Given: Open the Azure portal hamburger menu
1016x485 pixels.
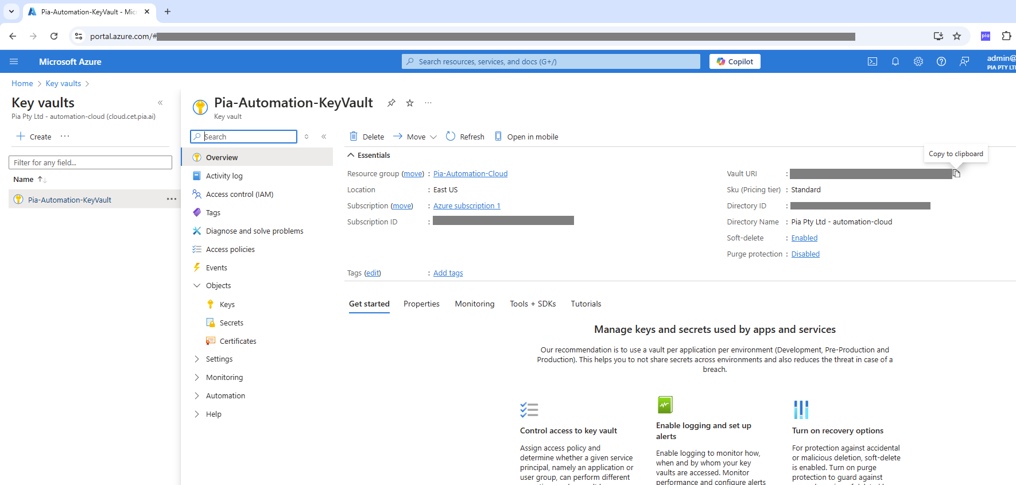Looking at the screenshot, I should point(14,61).
